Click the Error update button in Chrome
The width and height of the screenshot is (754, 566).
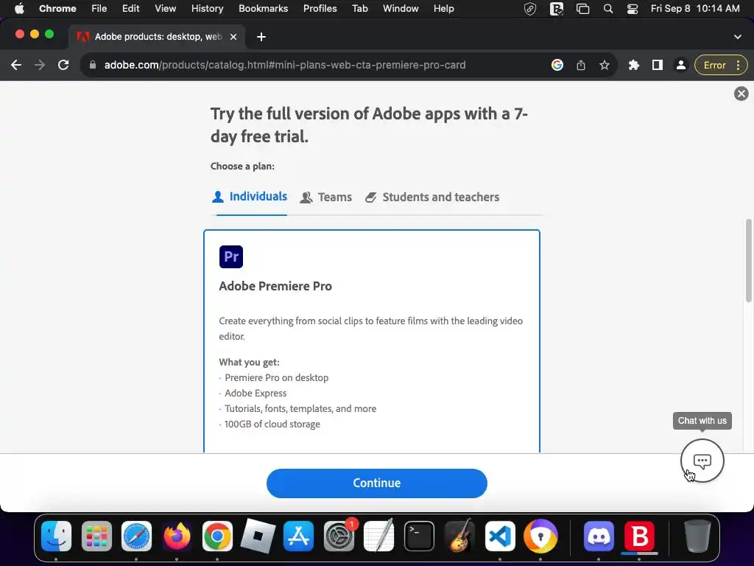click(714, 65)
